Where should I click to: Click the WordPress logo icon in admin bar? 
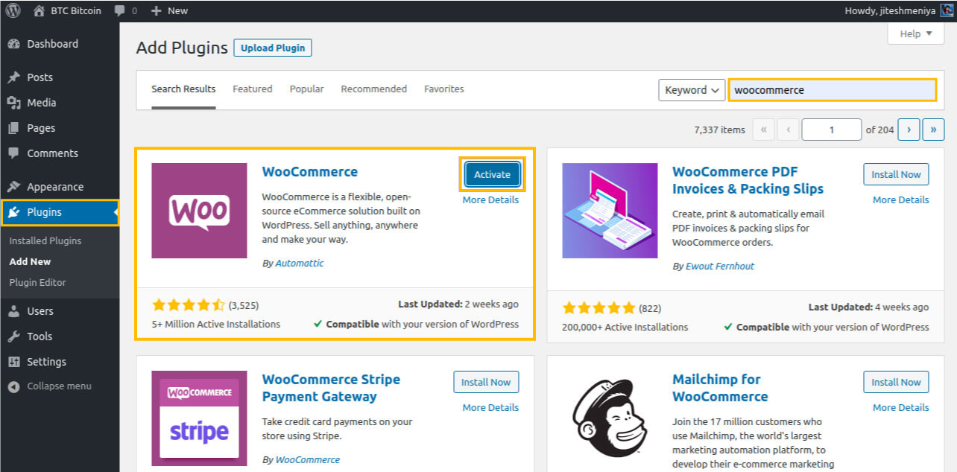pos(13,10)
